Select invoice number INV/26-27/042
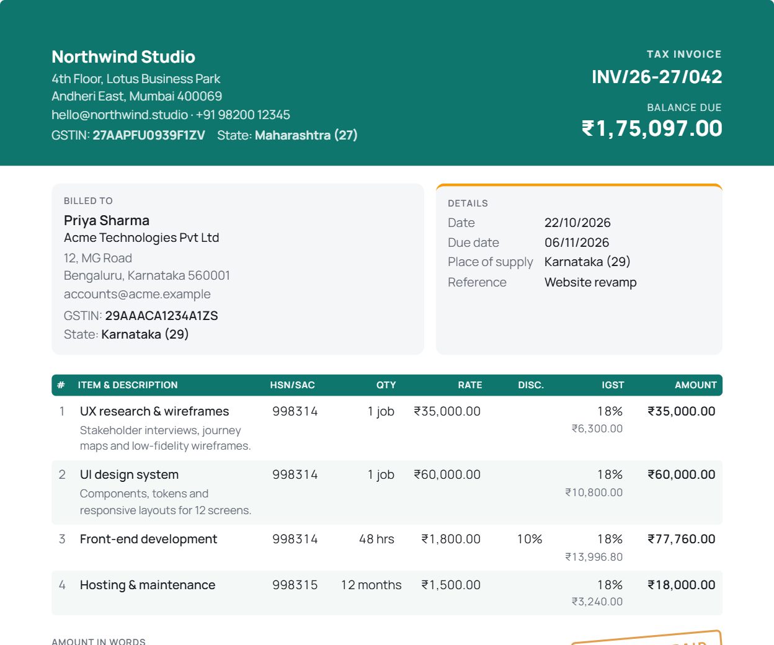The image size is (774, 645). [657, 77]
